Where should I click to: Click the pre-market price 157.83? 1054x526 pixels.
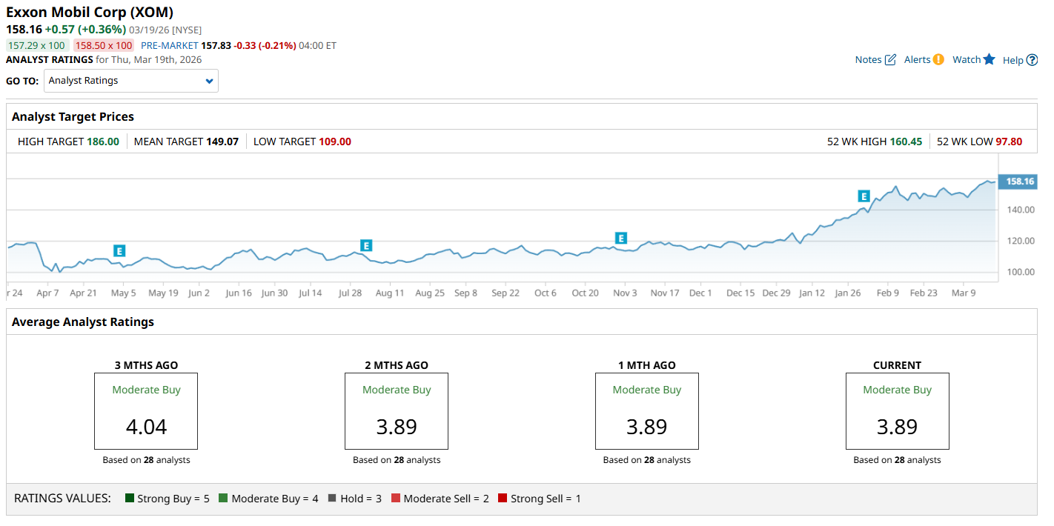216,45
